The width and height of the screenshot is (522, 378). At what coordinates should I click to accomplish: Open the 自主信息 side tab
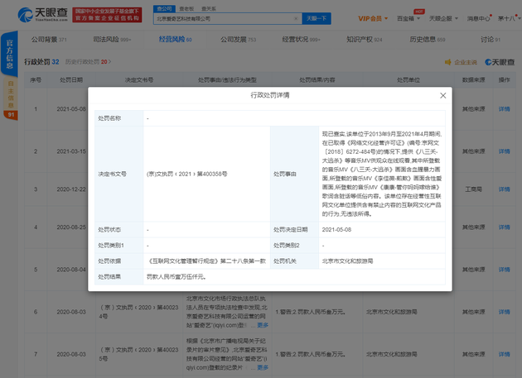tap(11, 95)
